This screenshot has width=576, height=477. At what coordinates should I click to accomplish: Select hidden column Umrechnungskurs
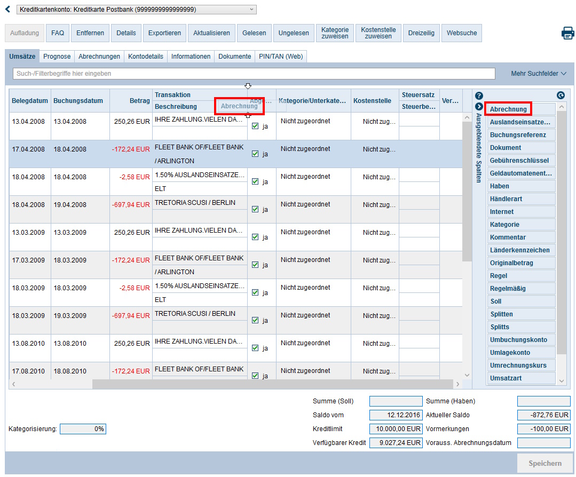[521, 365]
